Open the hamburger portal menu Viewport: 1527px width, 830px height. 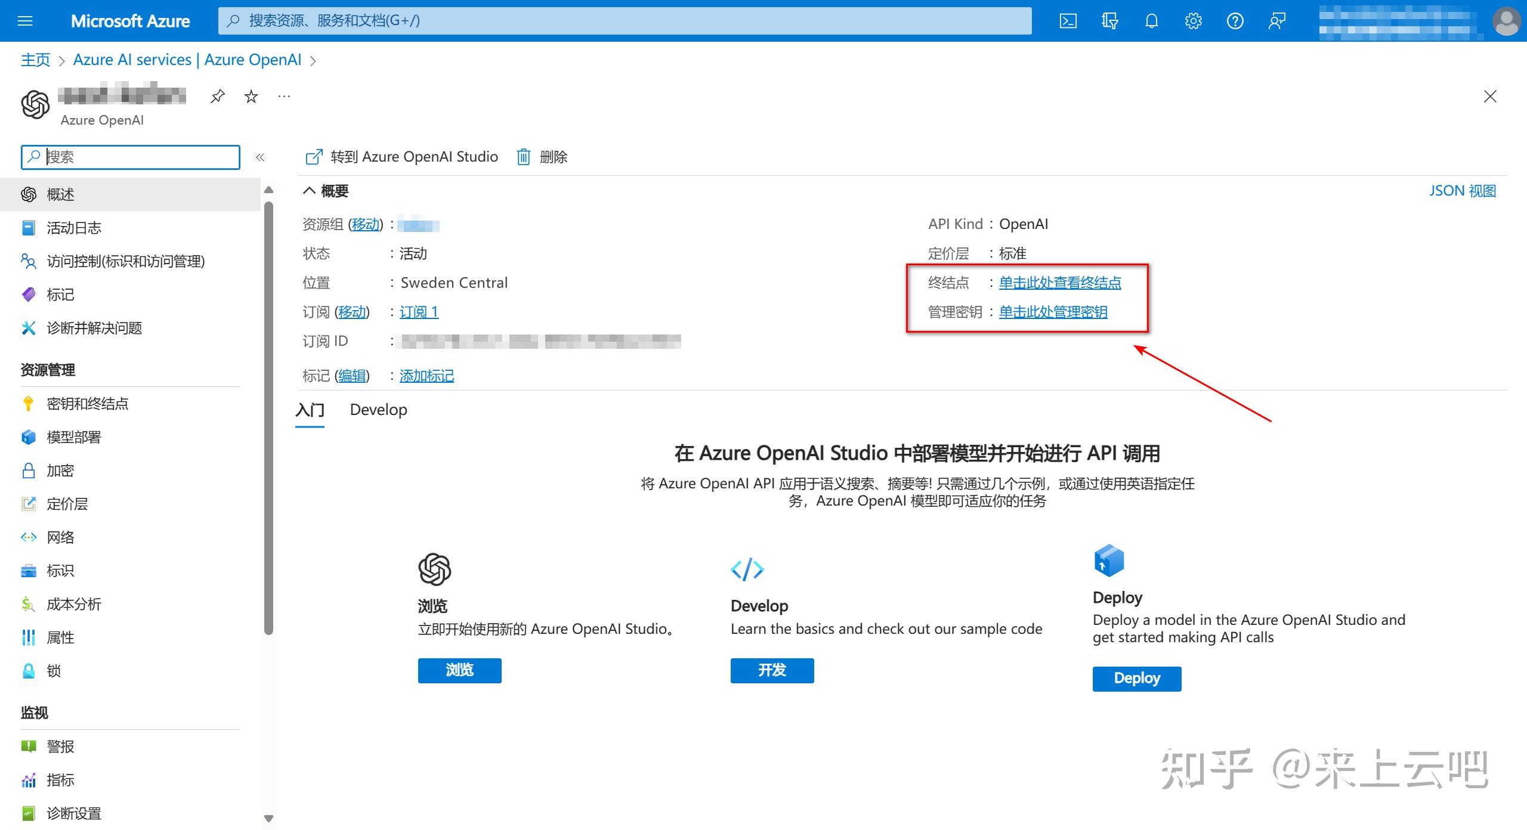(25, 21)
